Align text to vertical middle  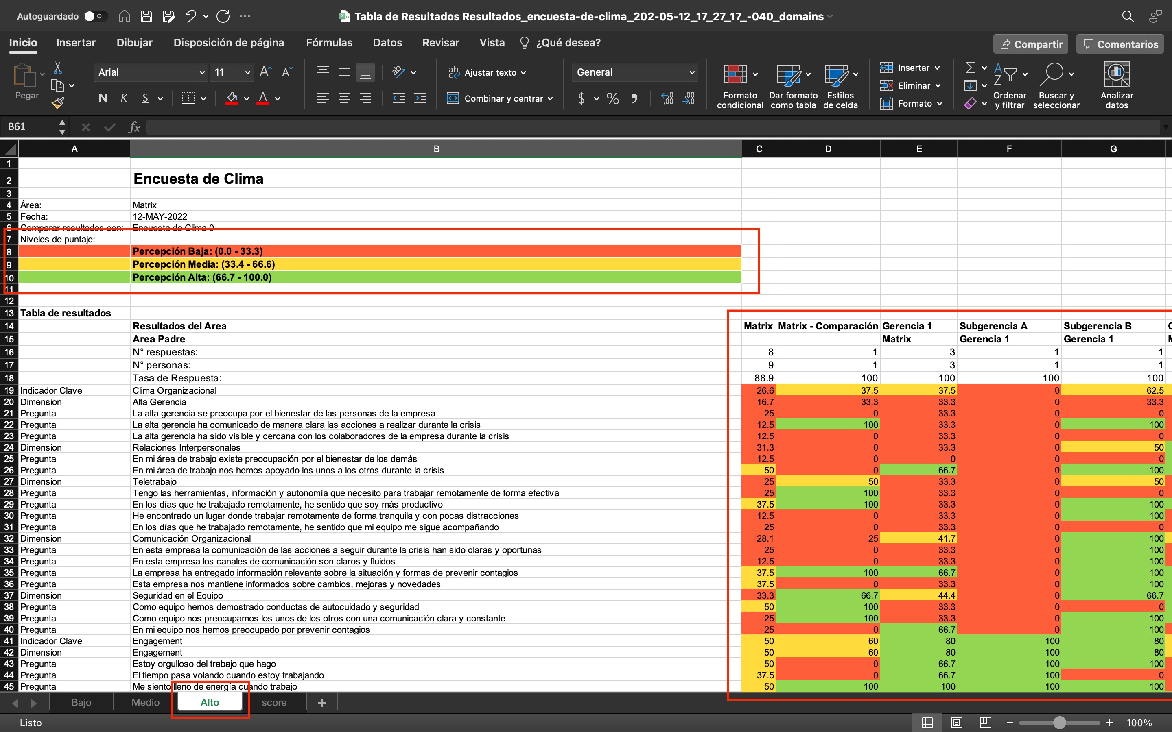(x=344, y=72)
